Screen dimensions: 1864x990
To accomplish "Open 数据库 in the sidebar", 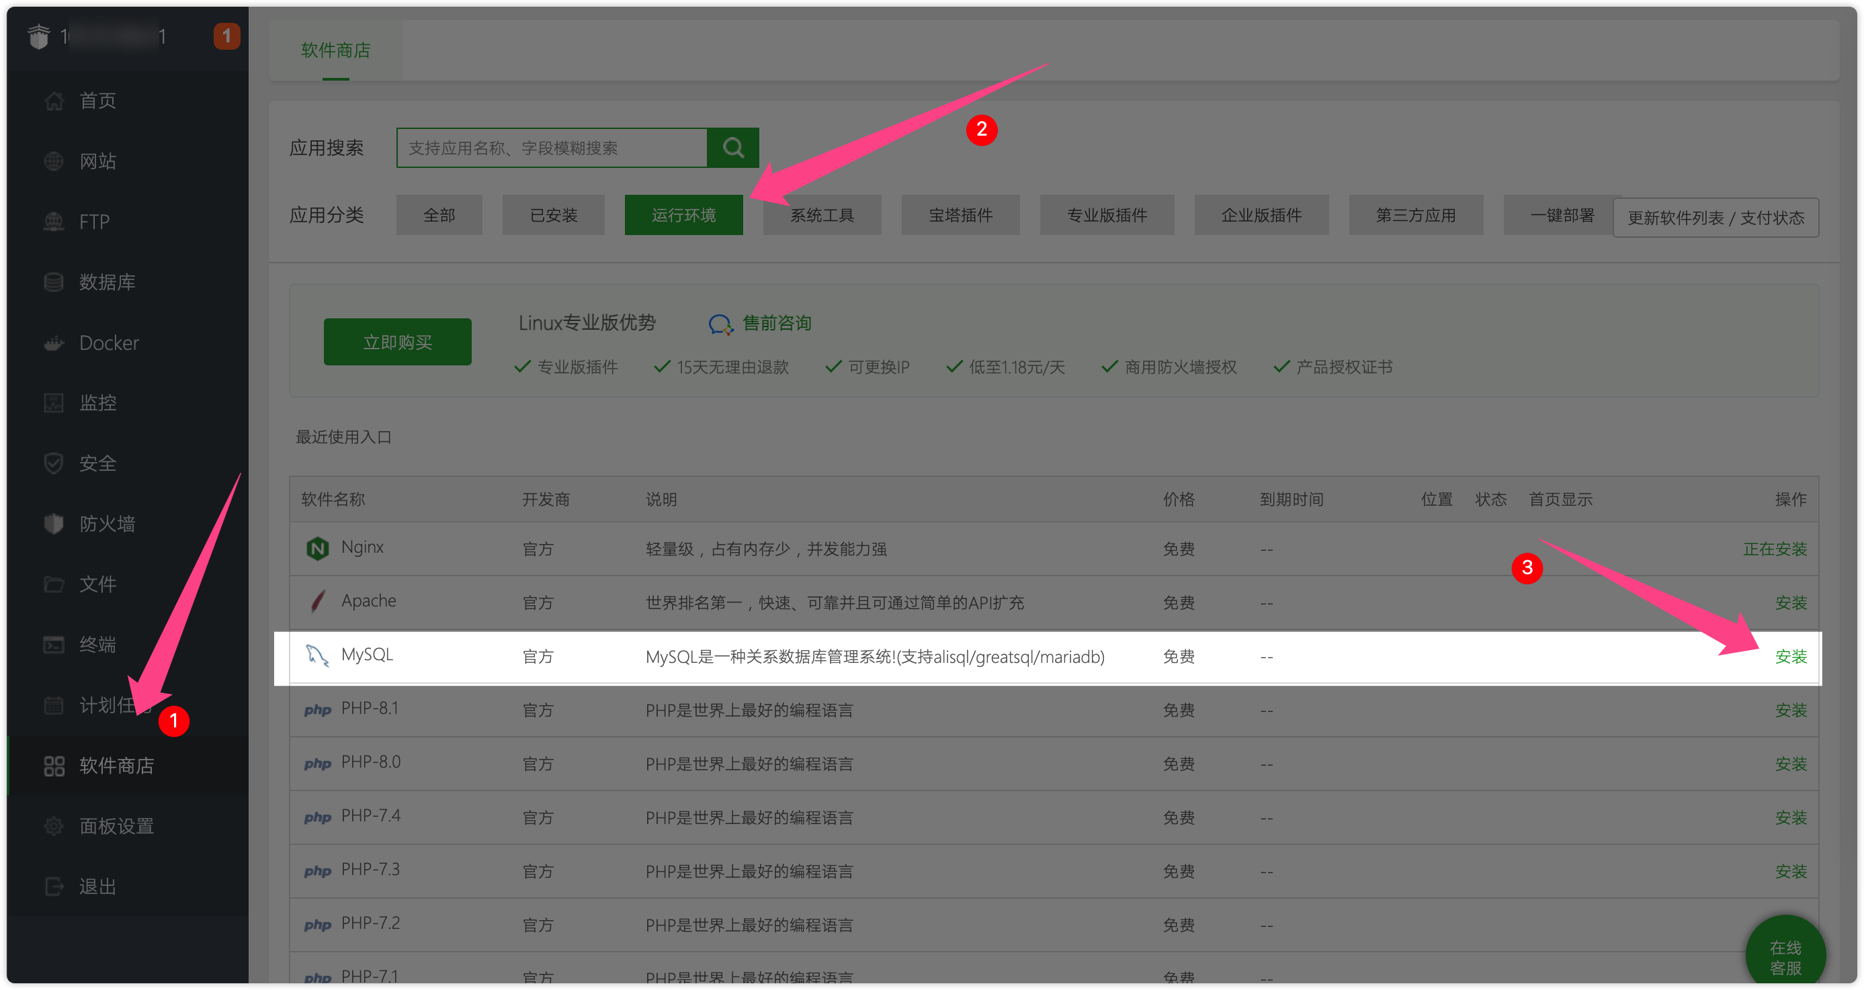I will [x=107, y=282].
